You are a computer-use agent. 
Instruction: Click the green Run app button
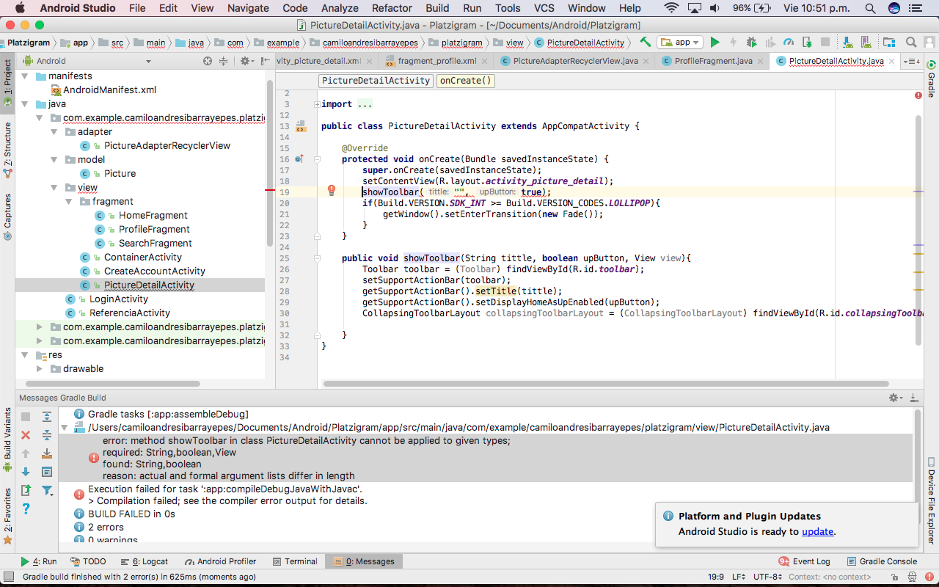tap(715, 43)
